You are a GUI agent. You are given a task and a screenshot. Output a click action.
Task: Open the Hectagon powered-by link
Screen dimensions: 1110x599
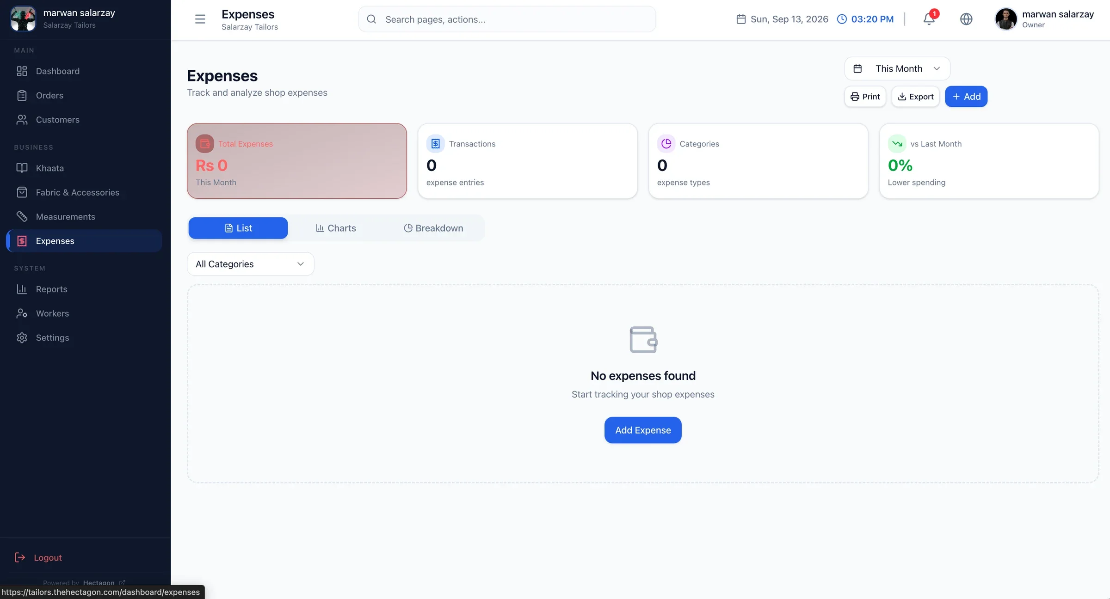(x=104, y=582)
